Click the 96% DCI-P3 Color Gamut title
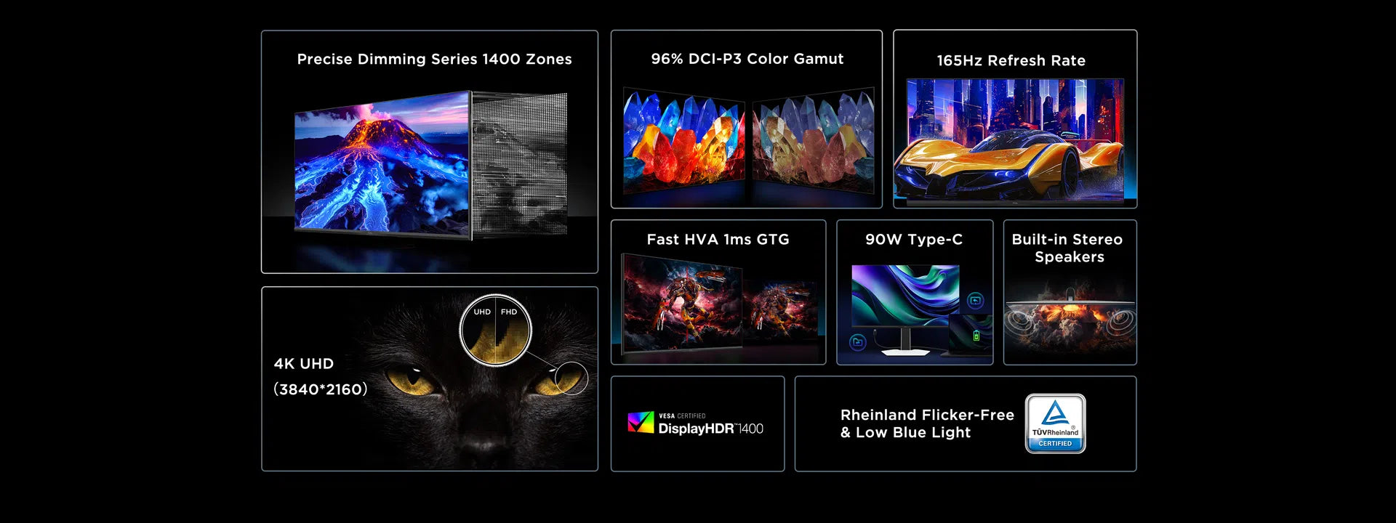Viewport: 1396px width, 523px height. [747, 59]
